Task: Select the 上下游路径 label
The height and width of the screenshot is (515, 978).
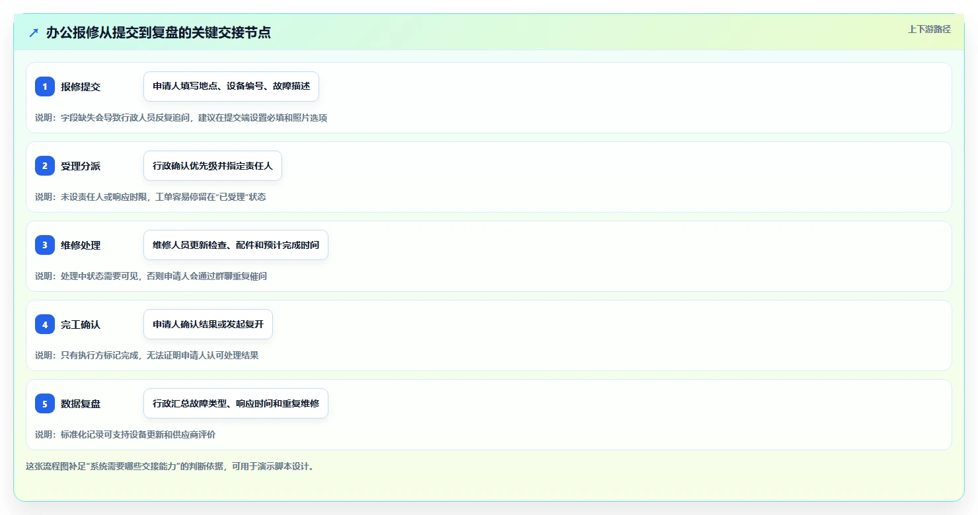Action: [929, 29]
